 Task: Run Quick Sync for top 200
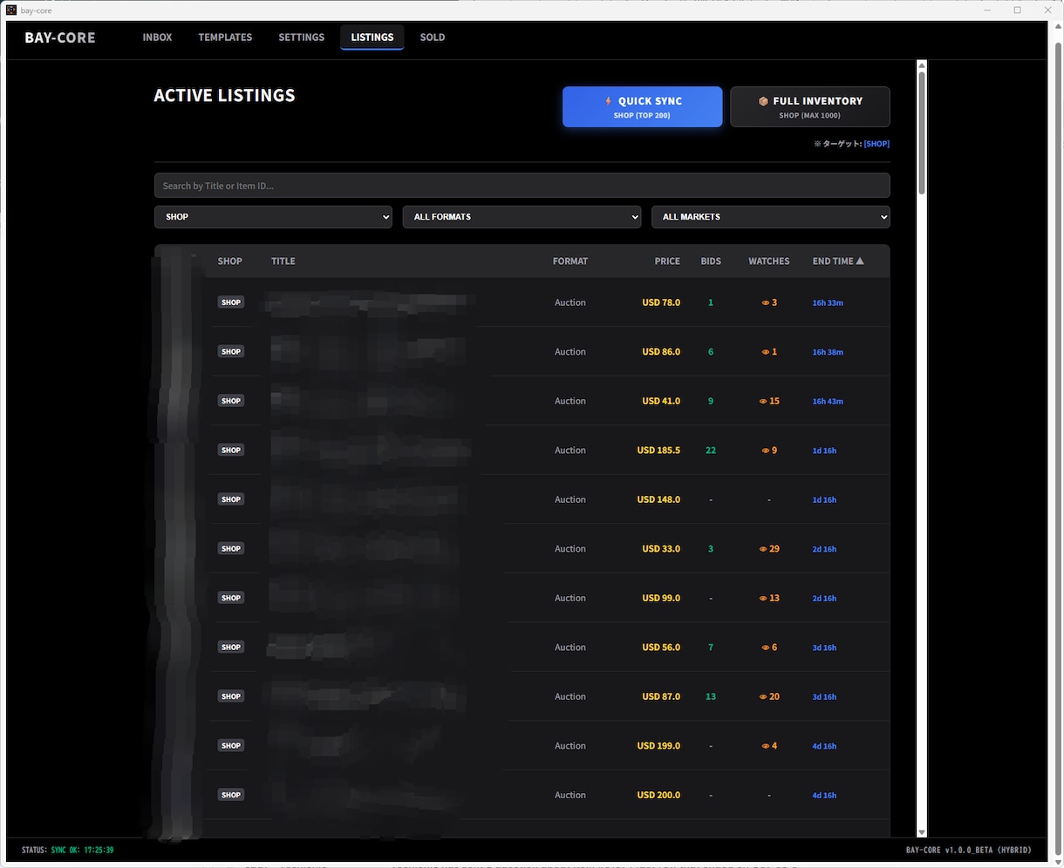click(x=643, y=107)
